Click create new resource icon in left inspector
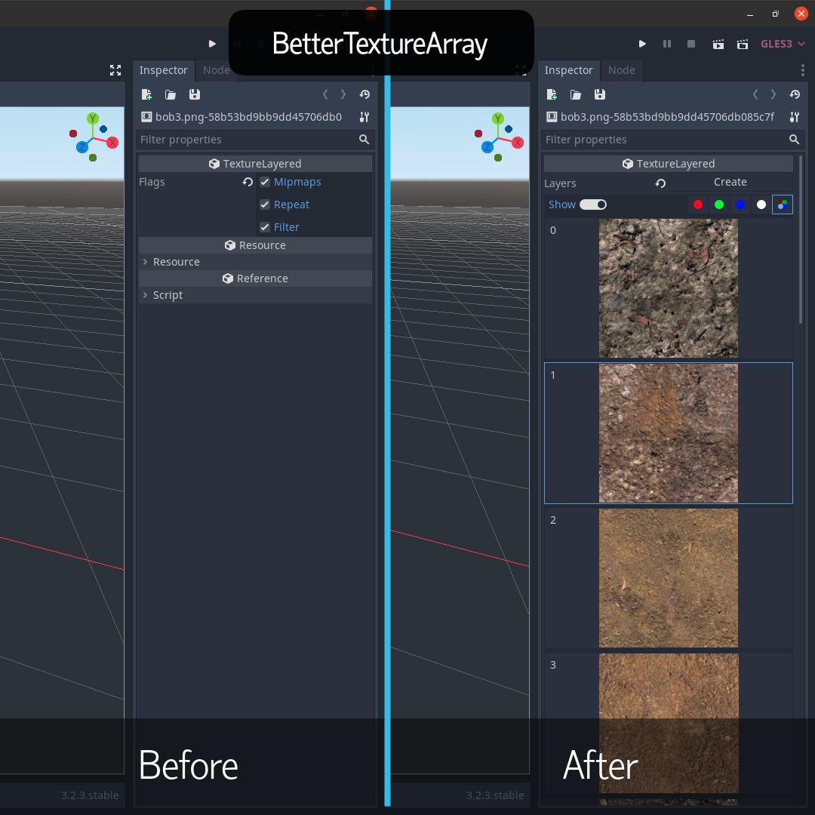Image resolution: width=815 pixels, height=815 pixels. pos(146,94)
